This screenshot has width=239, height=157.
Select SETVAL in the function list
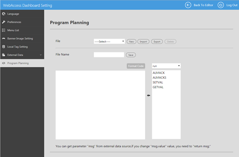tap(158, 82)
